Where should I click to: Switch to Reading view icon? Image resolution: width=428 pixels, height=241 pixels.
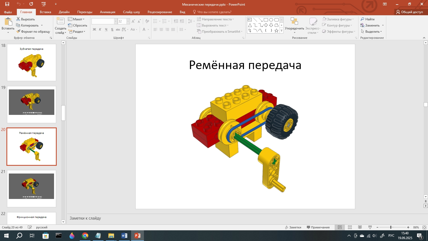coord(360,227)
